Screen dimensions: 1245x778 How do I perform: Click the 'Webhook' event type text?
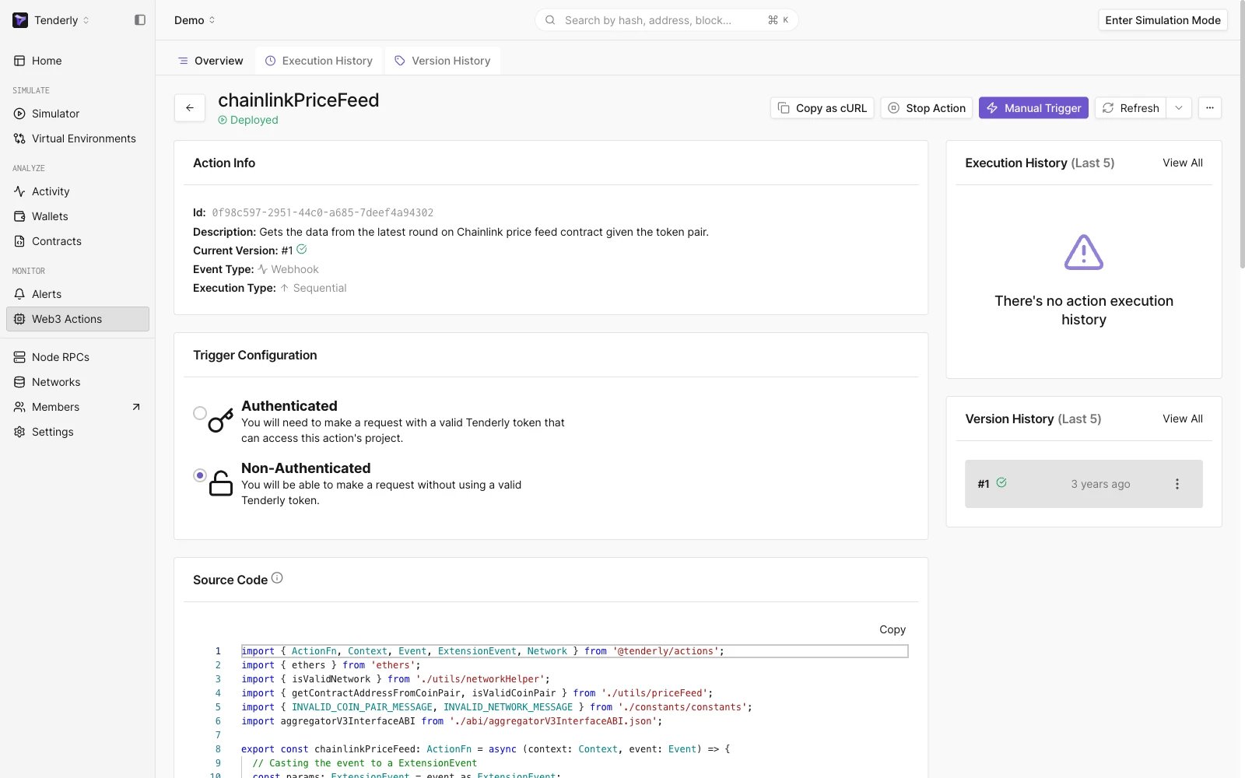click(294, 269)
